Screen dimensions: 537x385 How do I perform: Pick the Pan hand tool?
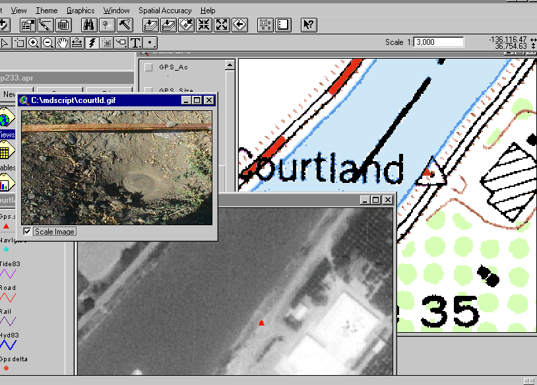pyautogui.click(x=63, y=43)
